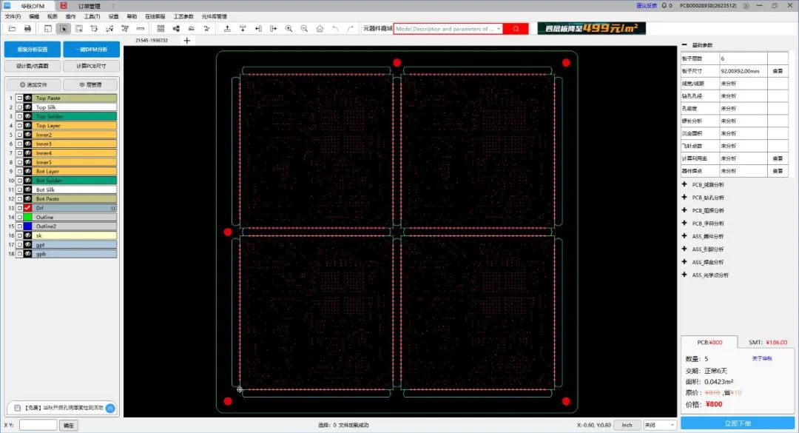Open the Inch unit dropdown in status bar
Image resolution: width=799 pixels, height=433 pixels.
[627, 425]
